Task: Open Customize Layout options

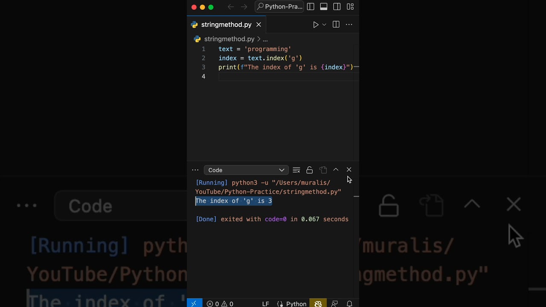Action: click(x=350, y=7)
